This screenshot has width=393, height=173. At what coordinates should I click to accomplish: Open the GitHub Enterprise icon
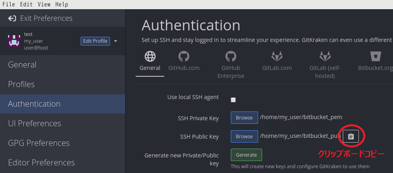click(231, 56)
